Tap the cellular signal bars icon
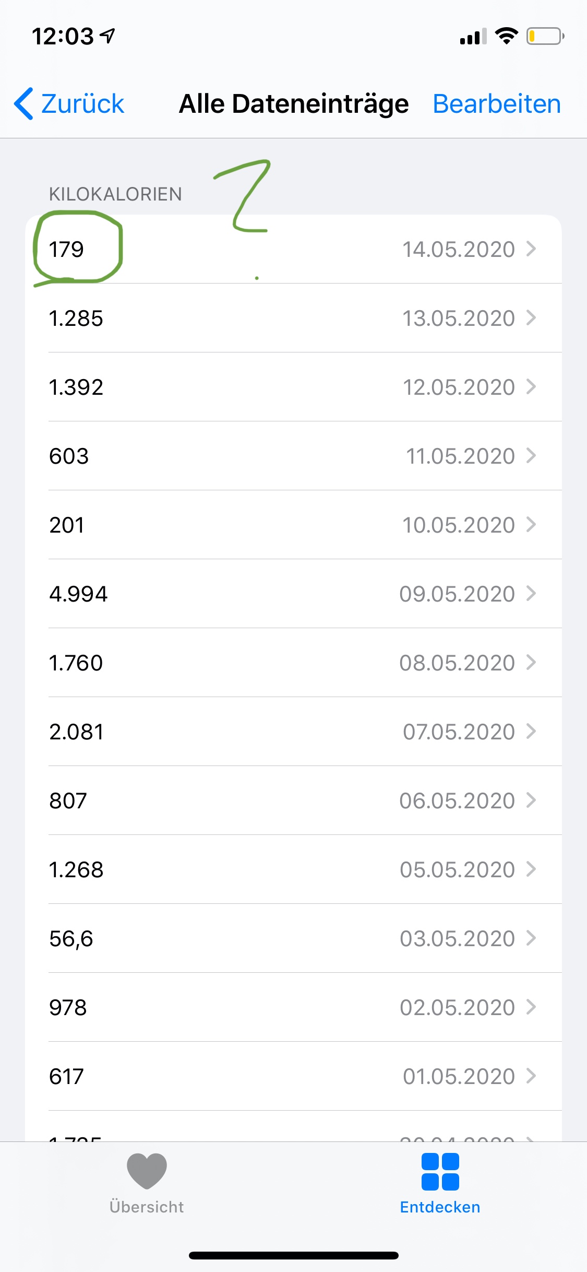Image resolution: width=587 pixels, height=1272 pixels. pos(473,37)
